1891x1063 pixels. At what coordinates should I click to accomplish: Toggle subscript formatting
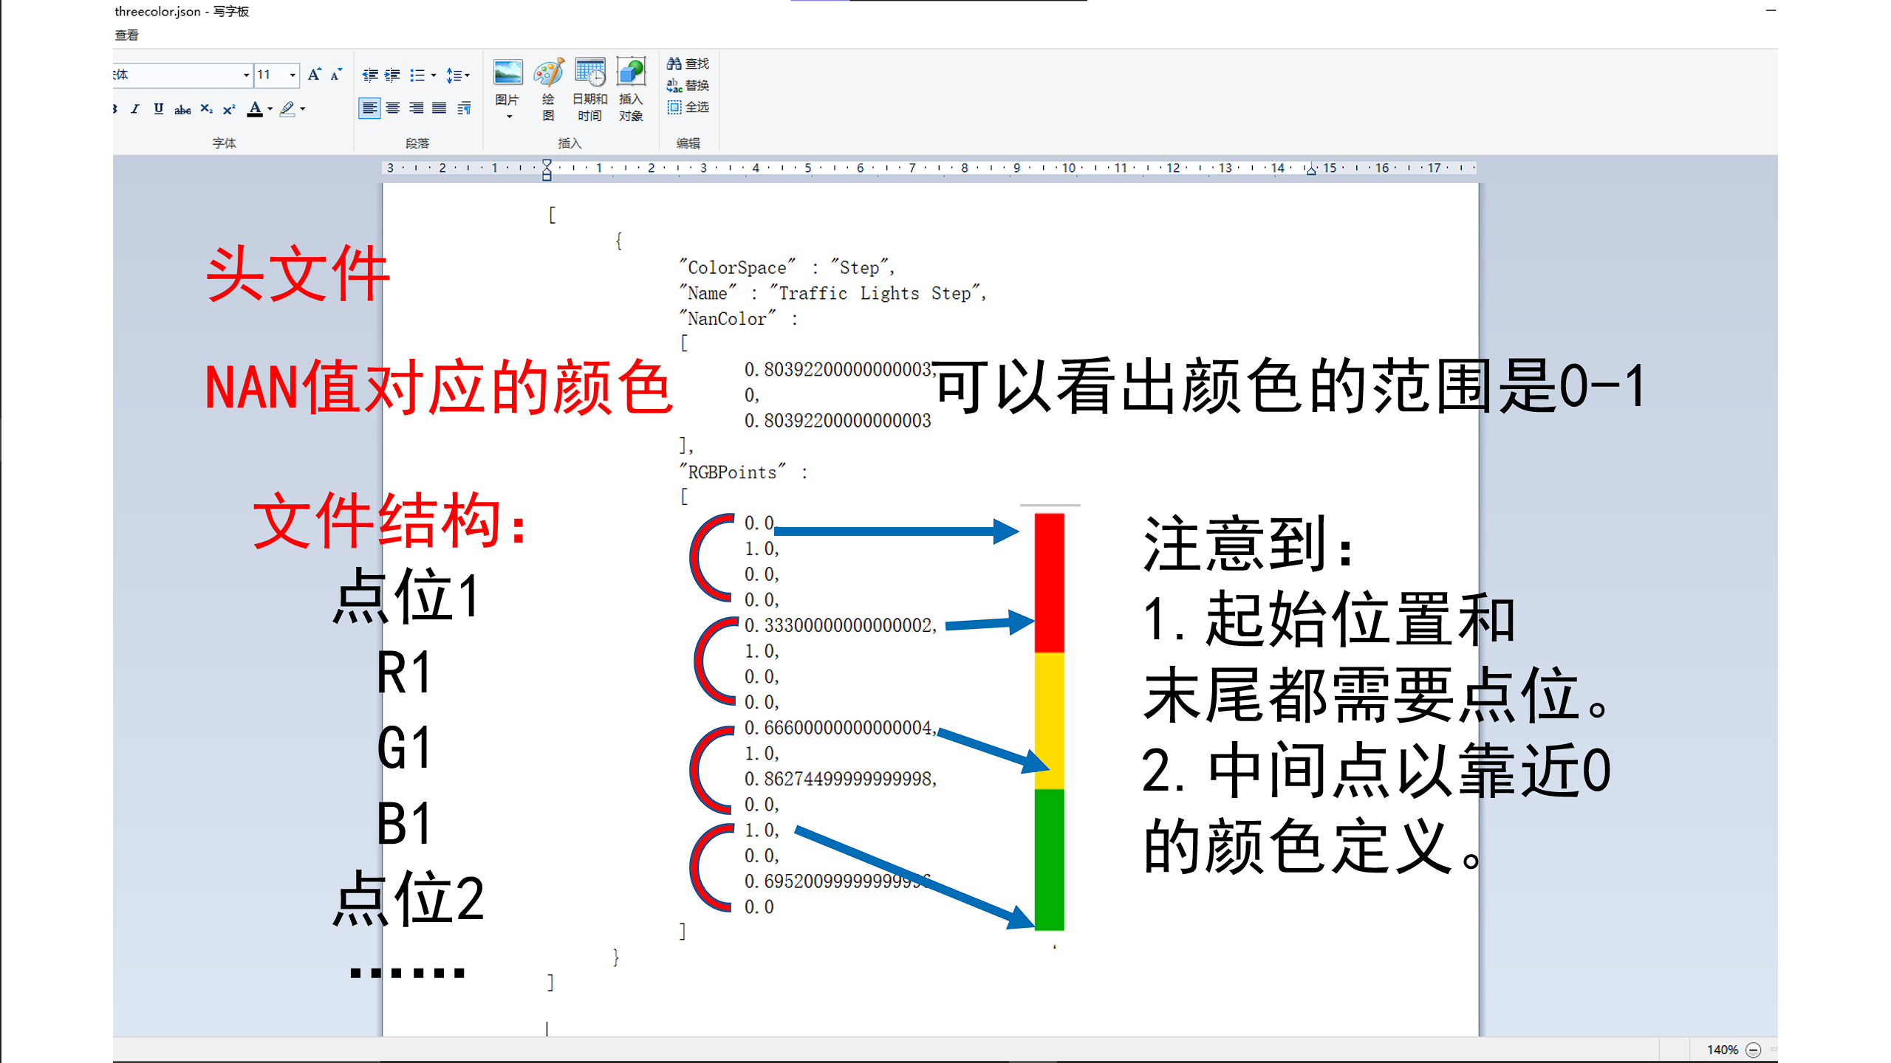coord(206,109)
